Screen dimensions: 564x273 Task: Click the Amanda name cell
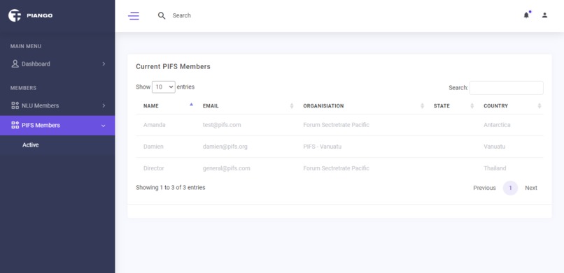(155, 125)
